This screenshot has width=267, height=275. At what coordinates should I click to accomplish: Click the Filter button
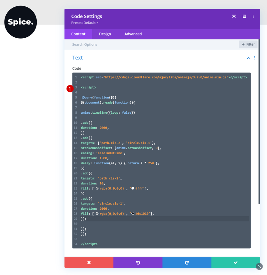coord(248,44)
